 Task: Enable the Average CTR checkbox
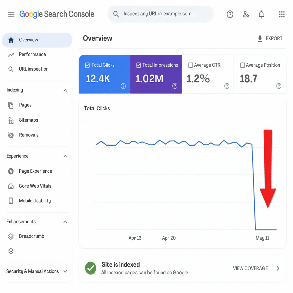(190, 65)
